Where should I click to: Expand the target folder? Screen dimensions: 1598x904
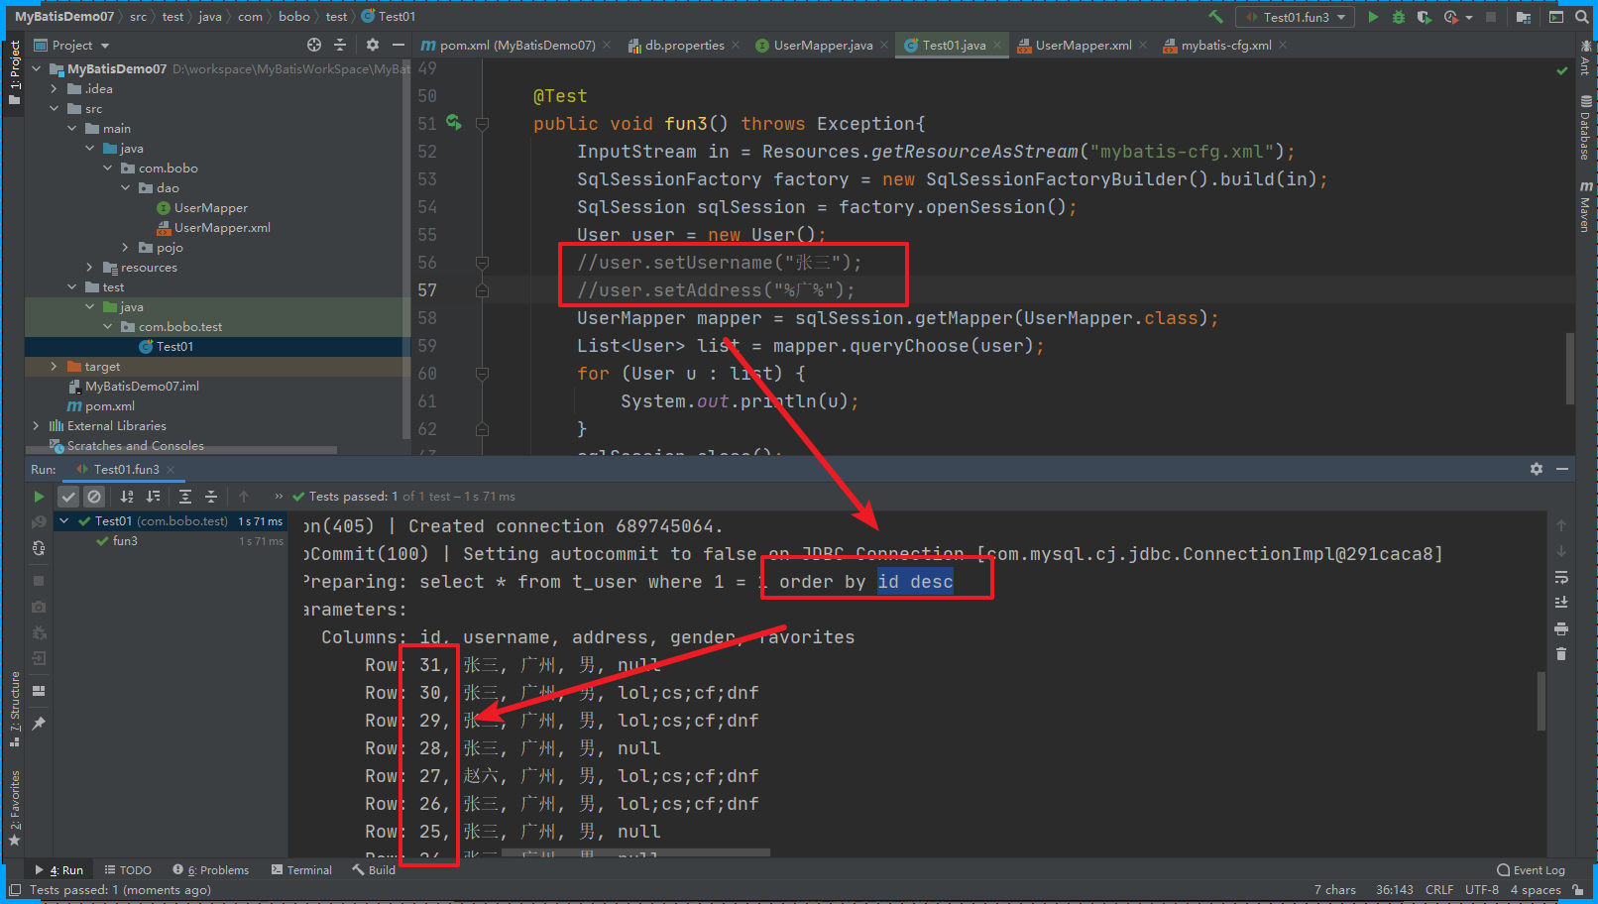coord(55,367)
